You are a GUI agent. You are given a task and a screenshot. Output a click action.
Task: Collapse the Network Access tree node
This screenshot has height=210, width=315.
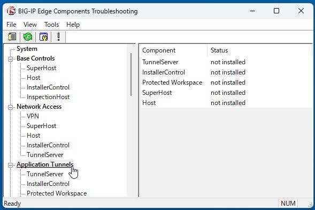point(11,107)
